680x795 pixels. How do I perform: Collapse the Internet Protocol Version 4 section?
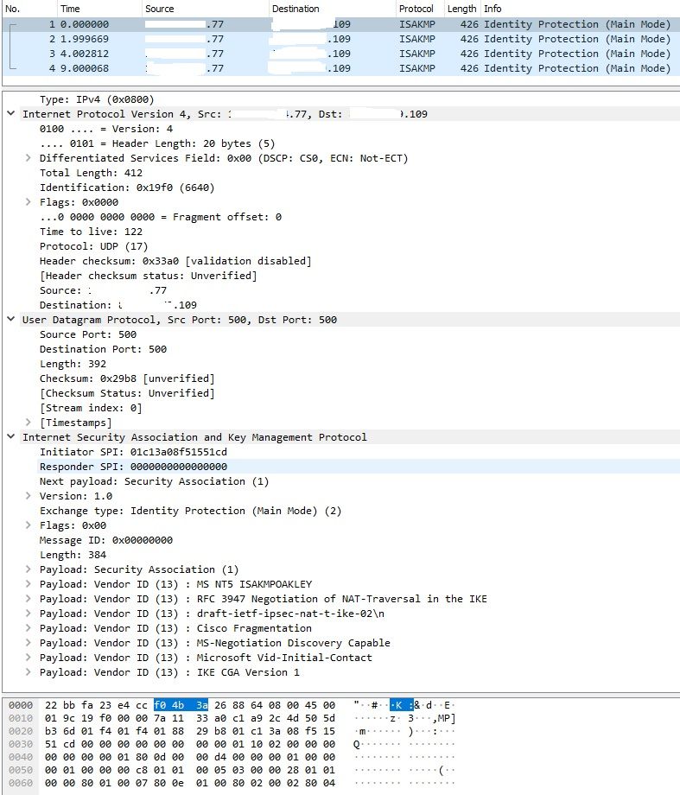(10, 114)
